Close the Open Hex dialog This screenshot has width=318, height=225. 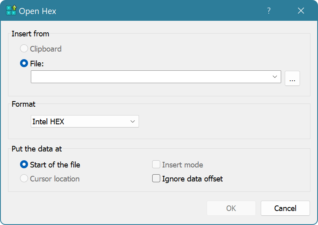301,11
